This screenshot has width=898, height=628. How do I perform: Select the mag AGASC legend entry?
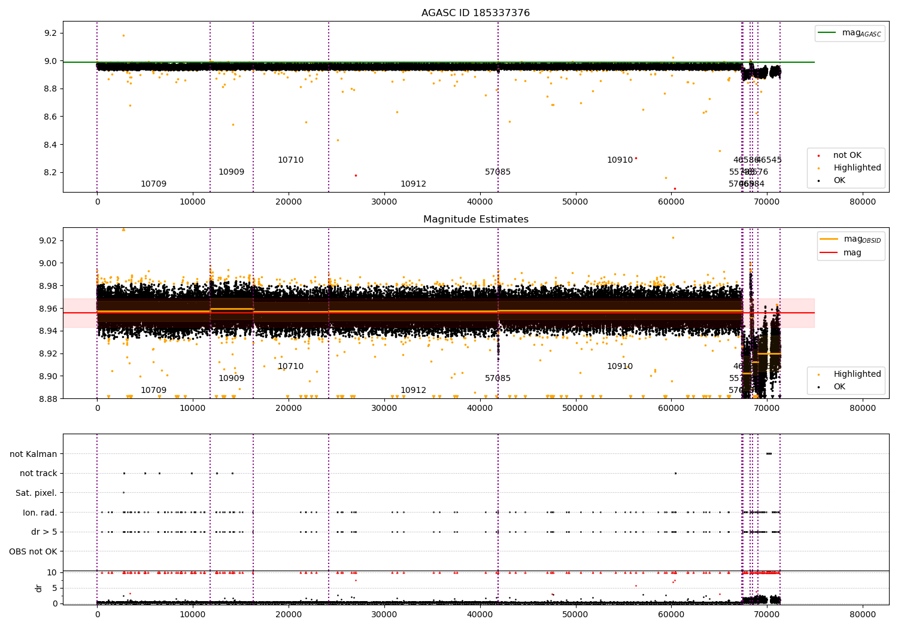pyautogui.click(x=850, y=33)
